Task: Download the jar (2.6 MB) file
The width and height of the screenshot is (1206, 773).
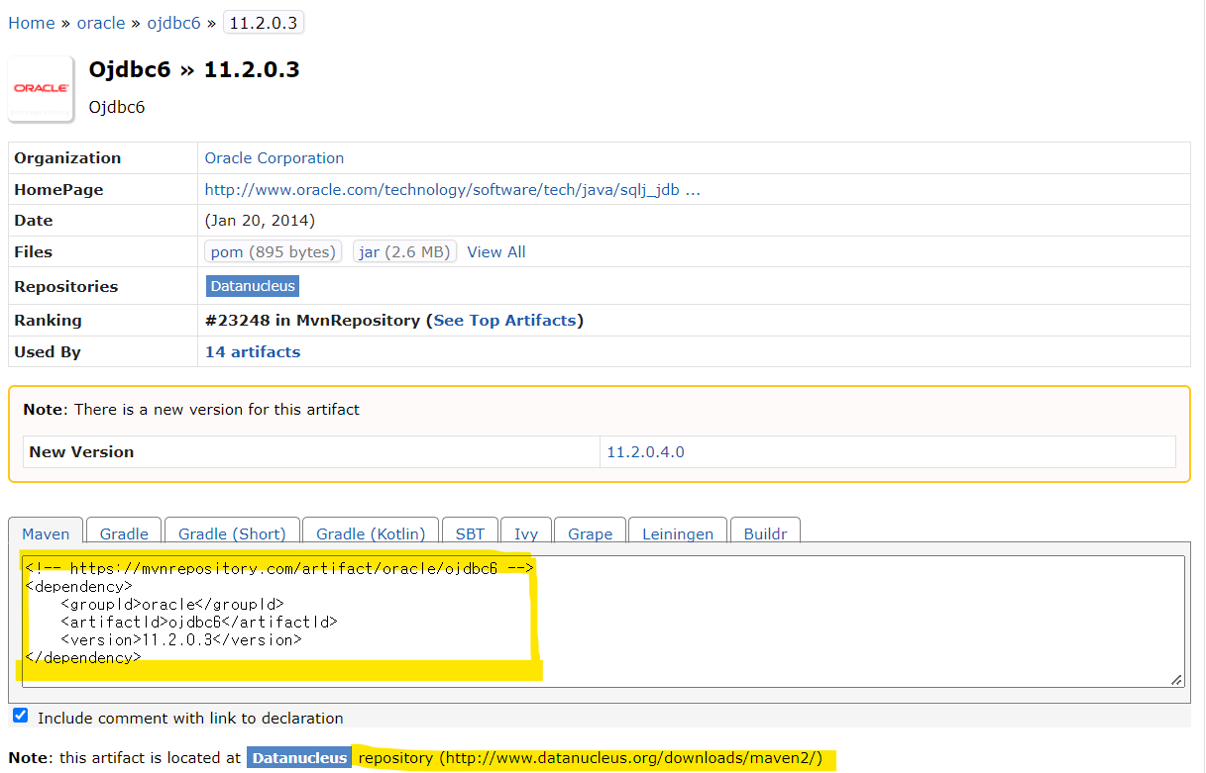Action: point(404,252)
